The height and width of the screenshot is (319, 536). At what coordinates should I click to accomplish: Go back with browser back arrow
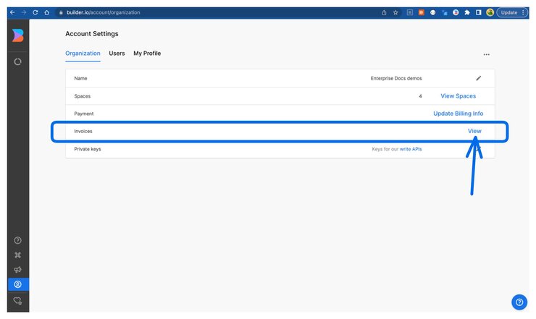[12, 12]
